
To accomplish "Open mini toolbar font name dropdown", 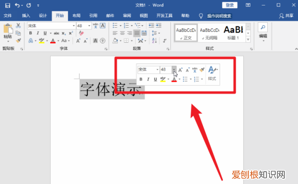I will pyautogui.click(x=157, y=69).
